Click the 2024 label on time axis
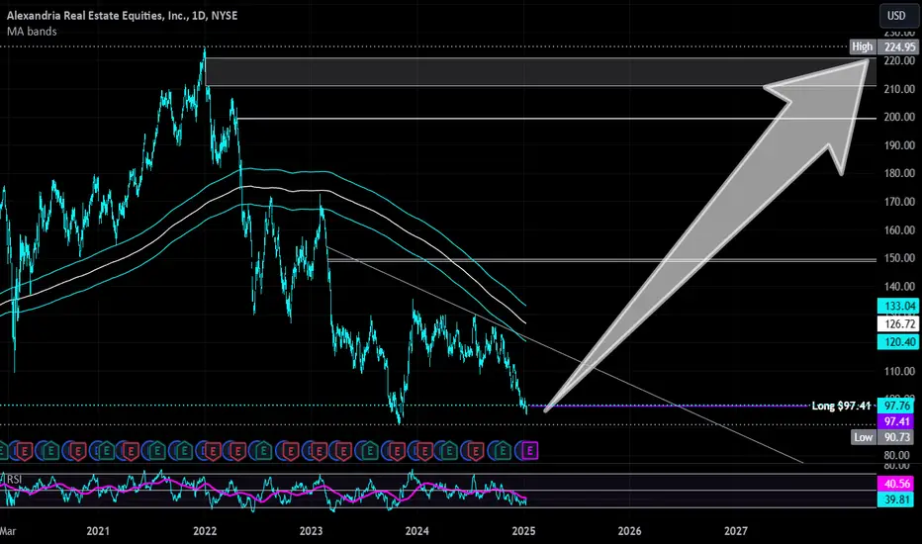Viewport: 922px width, 544px height. (416, 531)
